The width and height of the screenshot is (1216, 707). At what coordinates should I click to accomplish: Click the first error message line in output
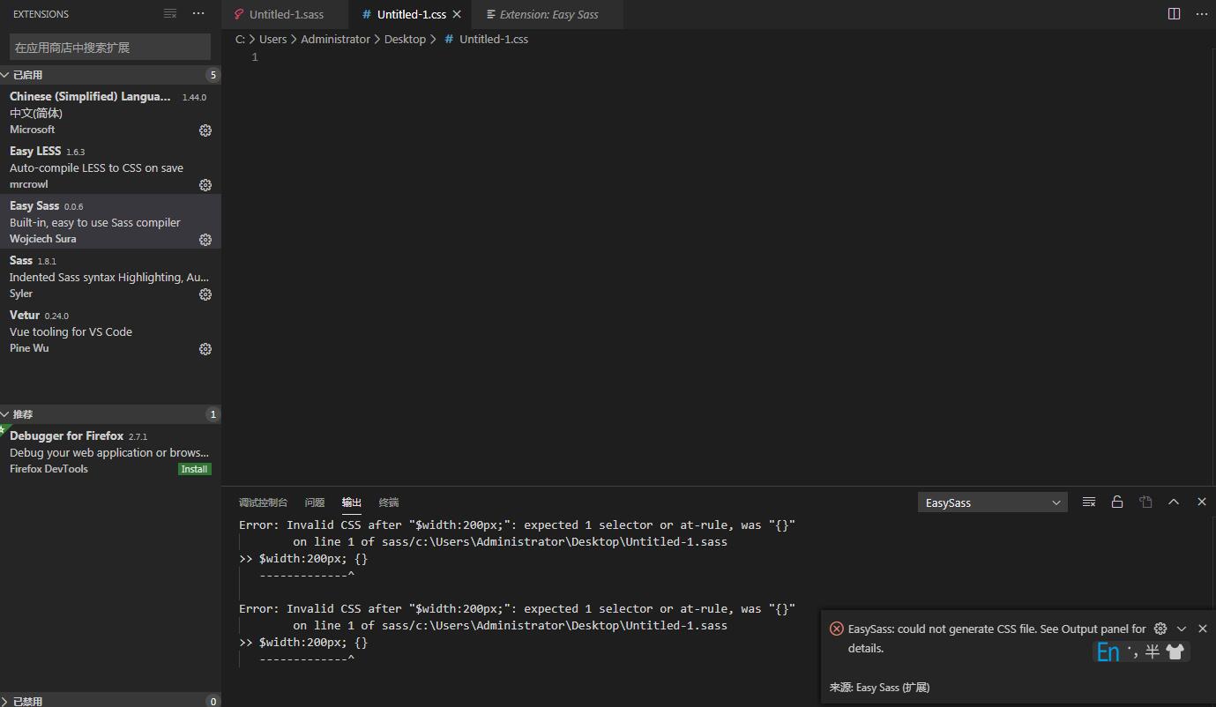pyautogui.click(x=517, y=525)
